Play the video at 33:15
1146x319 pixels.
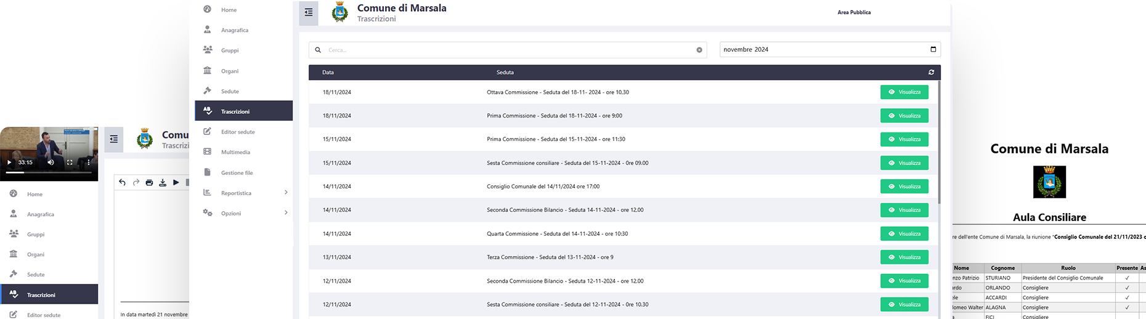click(x=9, y=163)
